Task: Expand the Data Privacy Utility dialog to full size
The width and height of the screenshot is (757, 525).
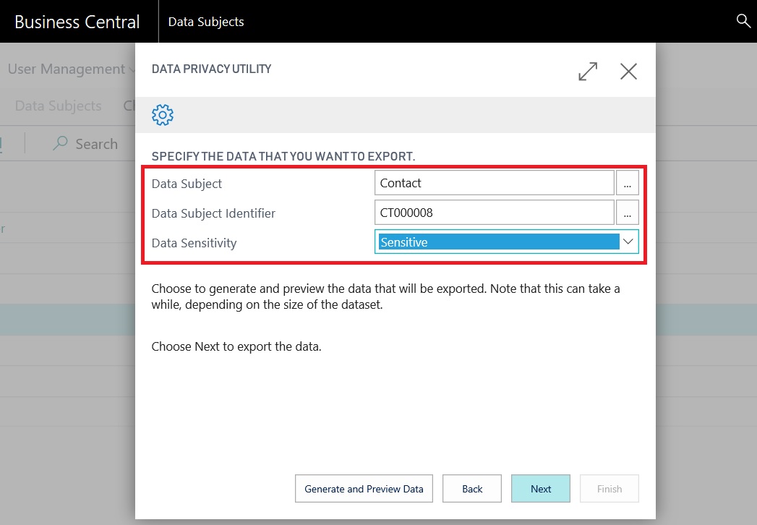Action: pyautogui.click(x=588, y=71)
